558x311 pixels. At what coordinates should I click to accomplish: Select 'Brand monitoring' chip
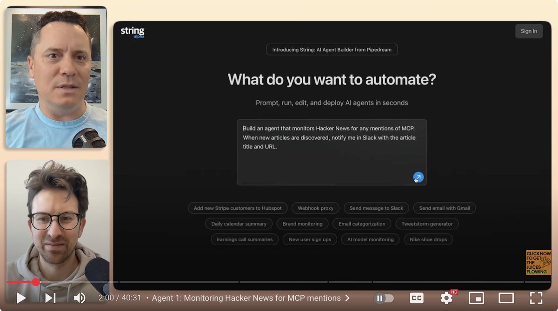[x=302, y=224]
